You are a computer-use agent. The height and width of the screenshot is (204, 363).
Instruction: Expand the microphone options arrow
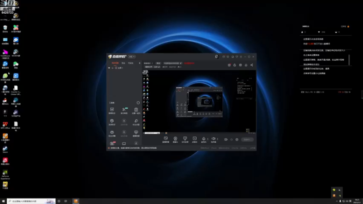click(x=208, y=139)
